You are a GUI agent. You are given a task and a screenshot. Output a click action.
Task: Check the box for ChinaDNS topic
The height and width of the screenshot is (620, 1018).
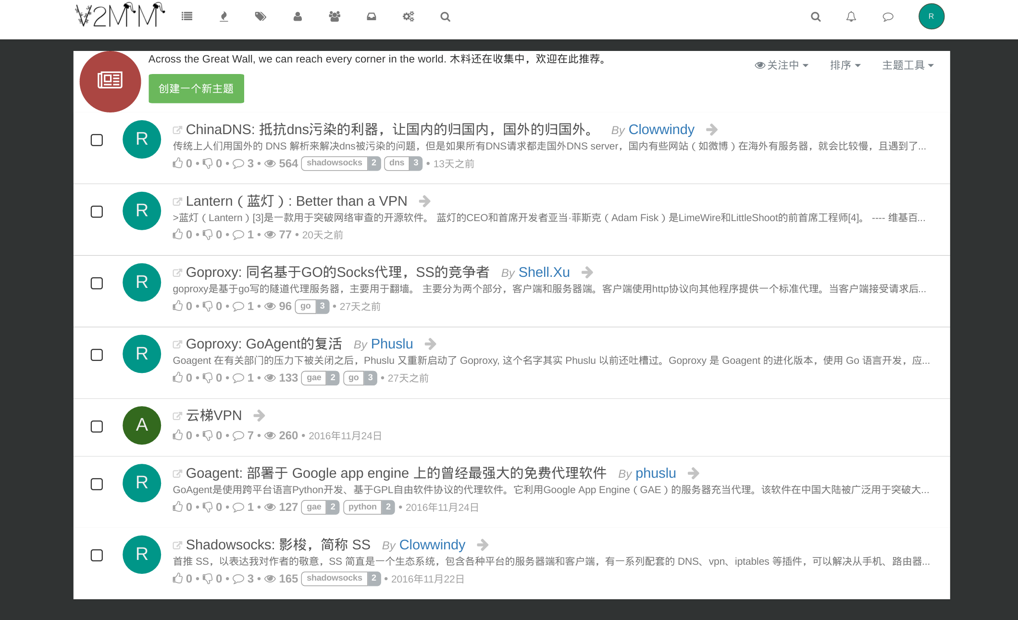point(97,140)
